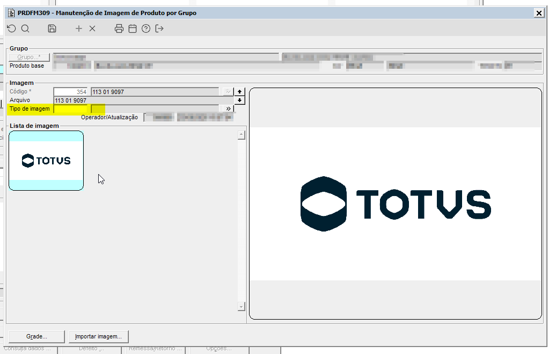Exit the form using the logout arrow icon

(x=159, y=29)
